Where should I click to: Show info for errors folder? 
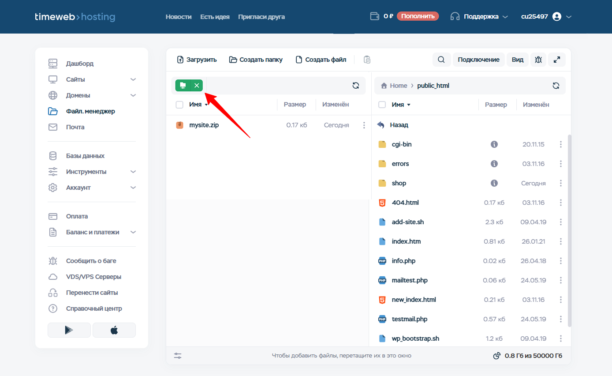point(494,164)
